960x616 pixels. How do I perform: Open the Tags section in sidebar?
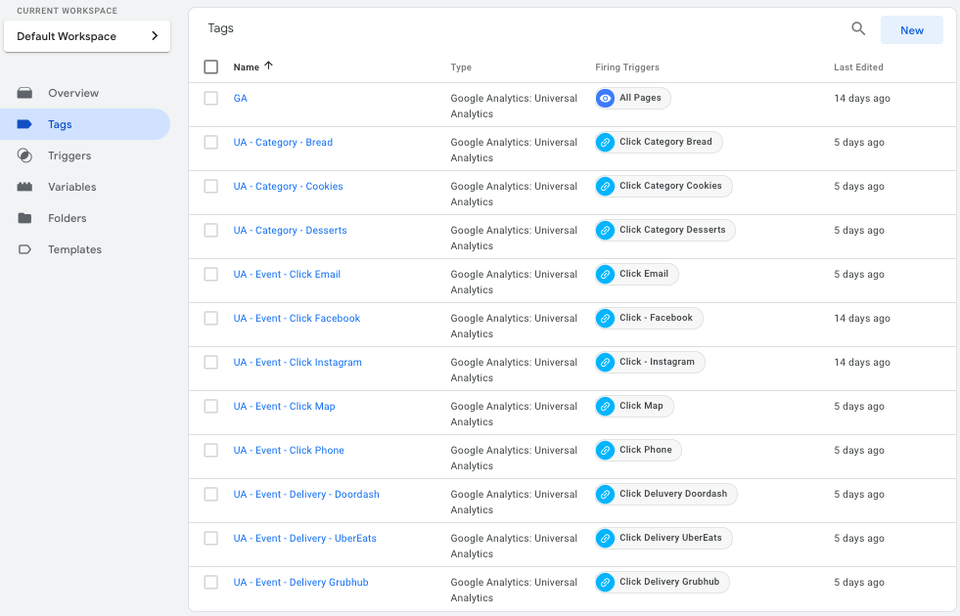(60, 124)
